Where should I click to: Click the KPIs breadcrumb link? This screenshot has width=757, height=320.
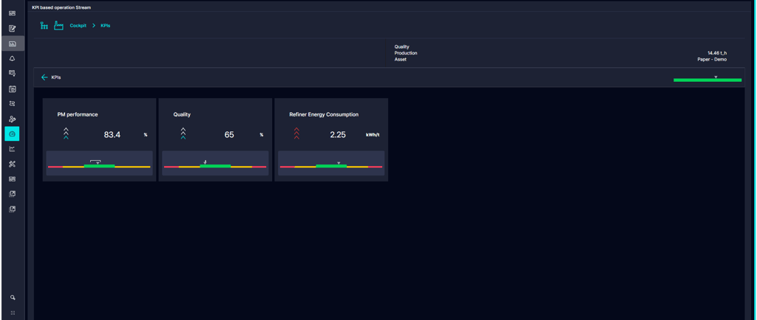pyautogui.click(x=105, y=26)
